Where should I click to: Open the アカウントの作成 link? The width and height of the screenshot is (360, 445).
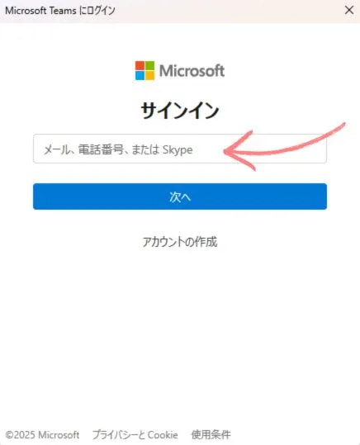(180, 242)
